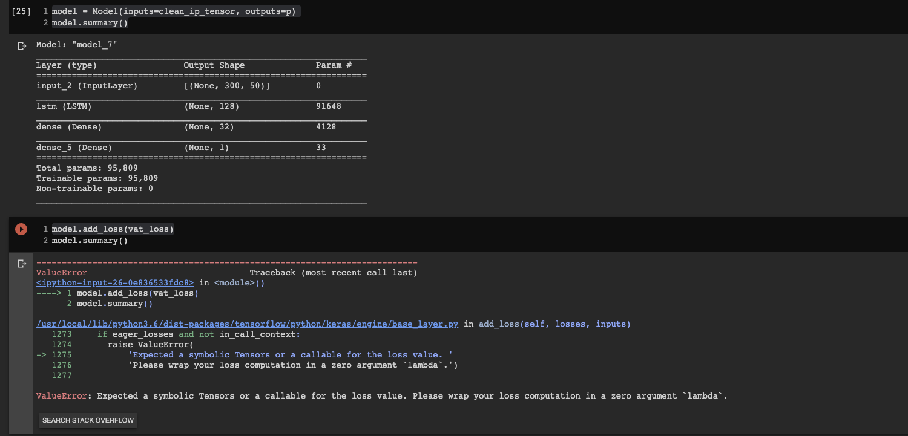Viewport: 908px width, 436px height.
Task: Click the model.summary() line in the failing cell
Action: (89, 240)
